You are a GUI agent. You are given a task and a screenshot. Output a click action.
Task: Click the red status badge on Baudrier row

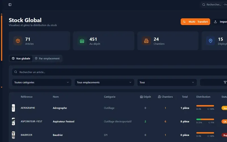pyautogui.click(x=224, y=135)
